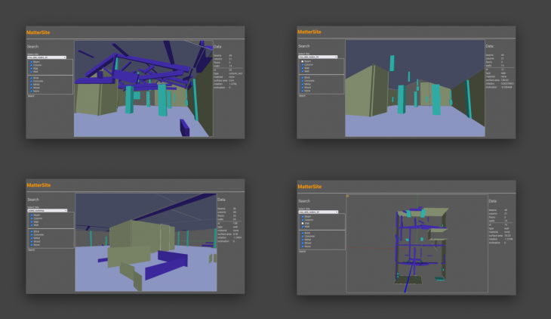Enable the unchecked Slab checkbox in the floor-plan window

(302, 224)
